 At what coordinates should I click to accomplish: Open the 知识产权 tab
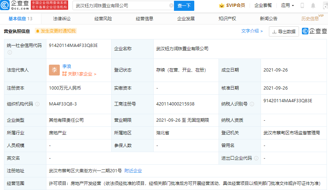(x=227, y=19)
